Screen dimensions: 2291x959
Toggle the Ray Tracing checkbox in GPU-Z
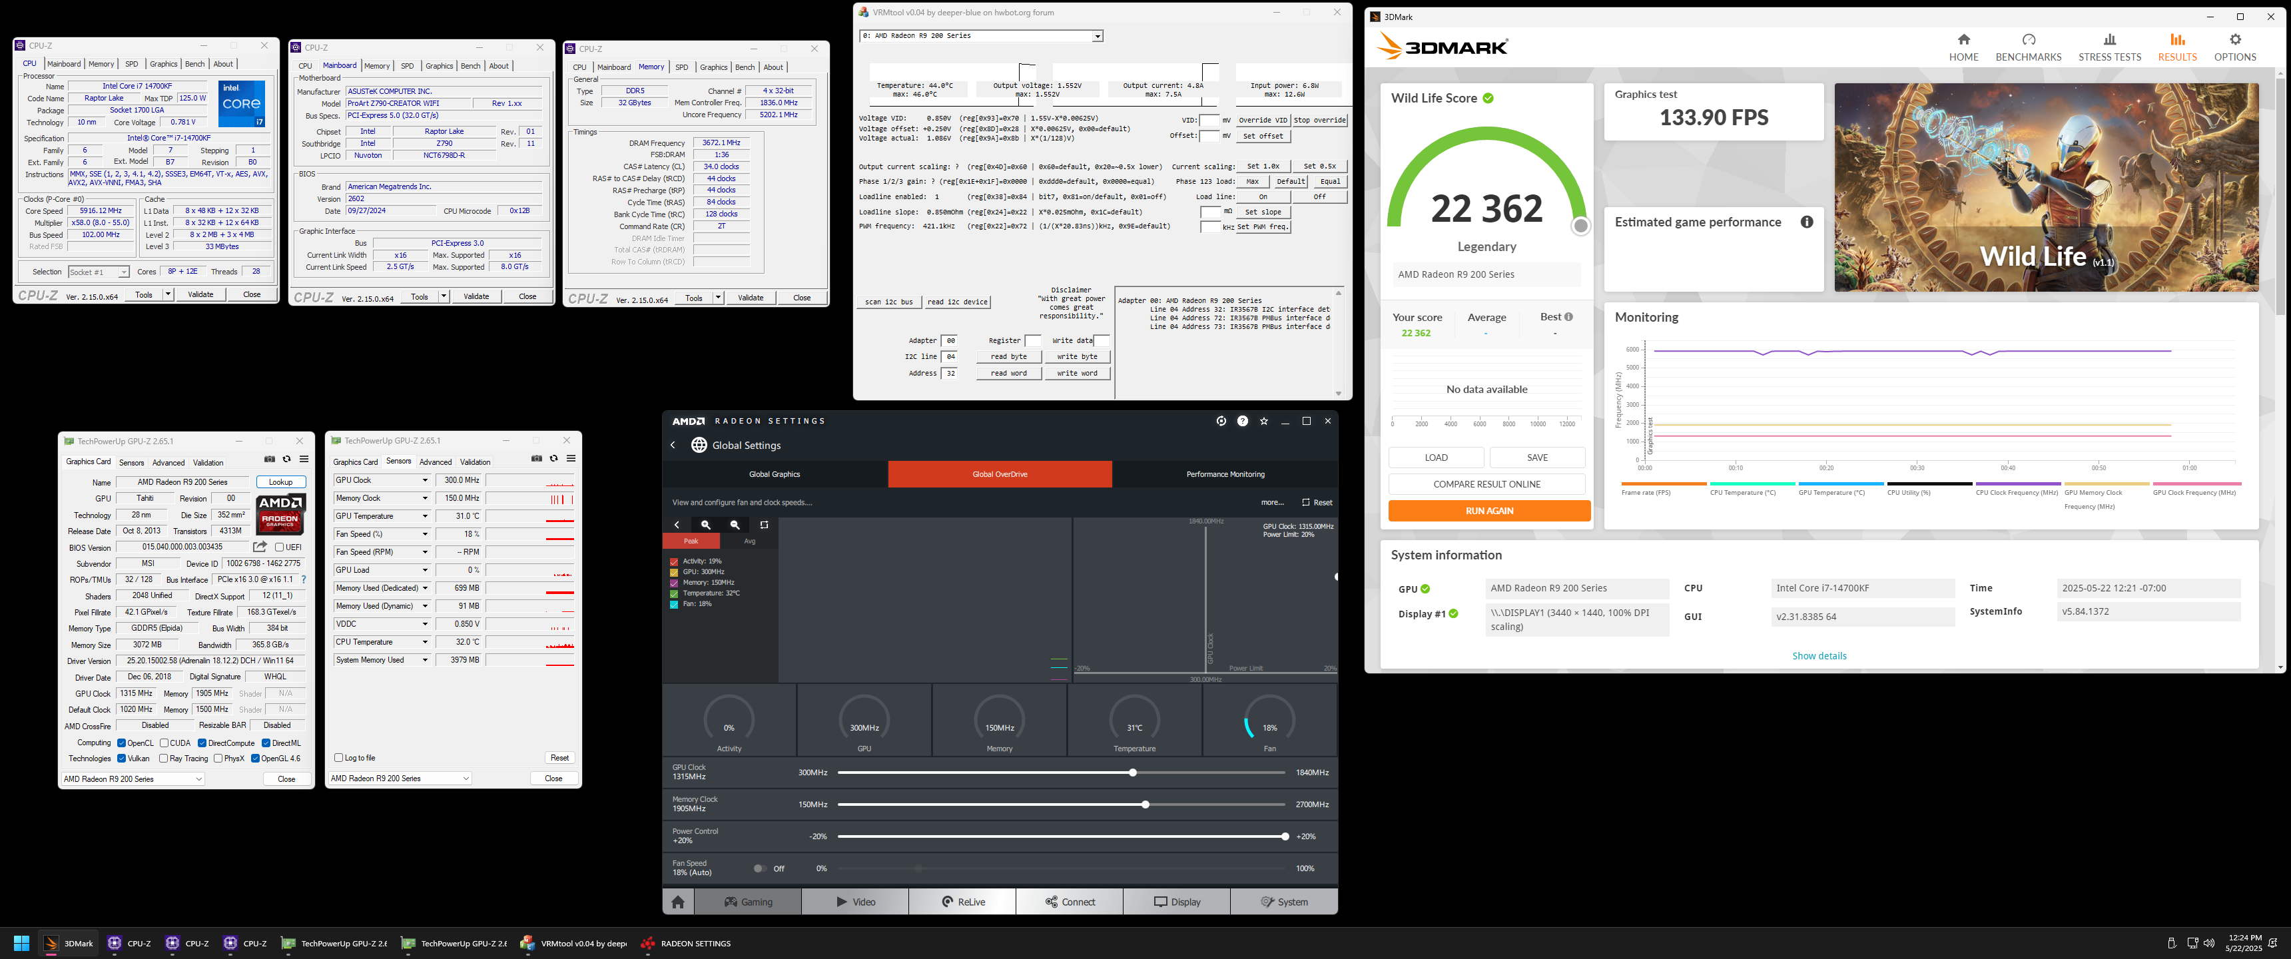(164, 758)
